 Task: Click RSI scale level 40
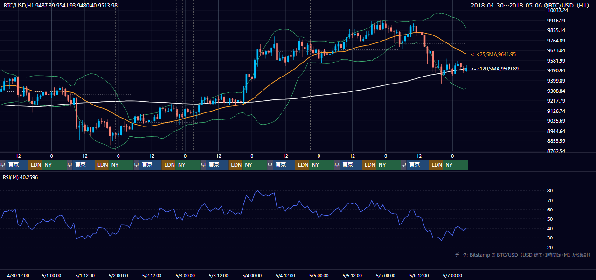point(550,228)
